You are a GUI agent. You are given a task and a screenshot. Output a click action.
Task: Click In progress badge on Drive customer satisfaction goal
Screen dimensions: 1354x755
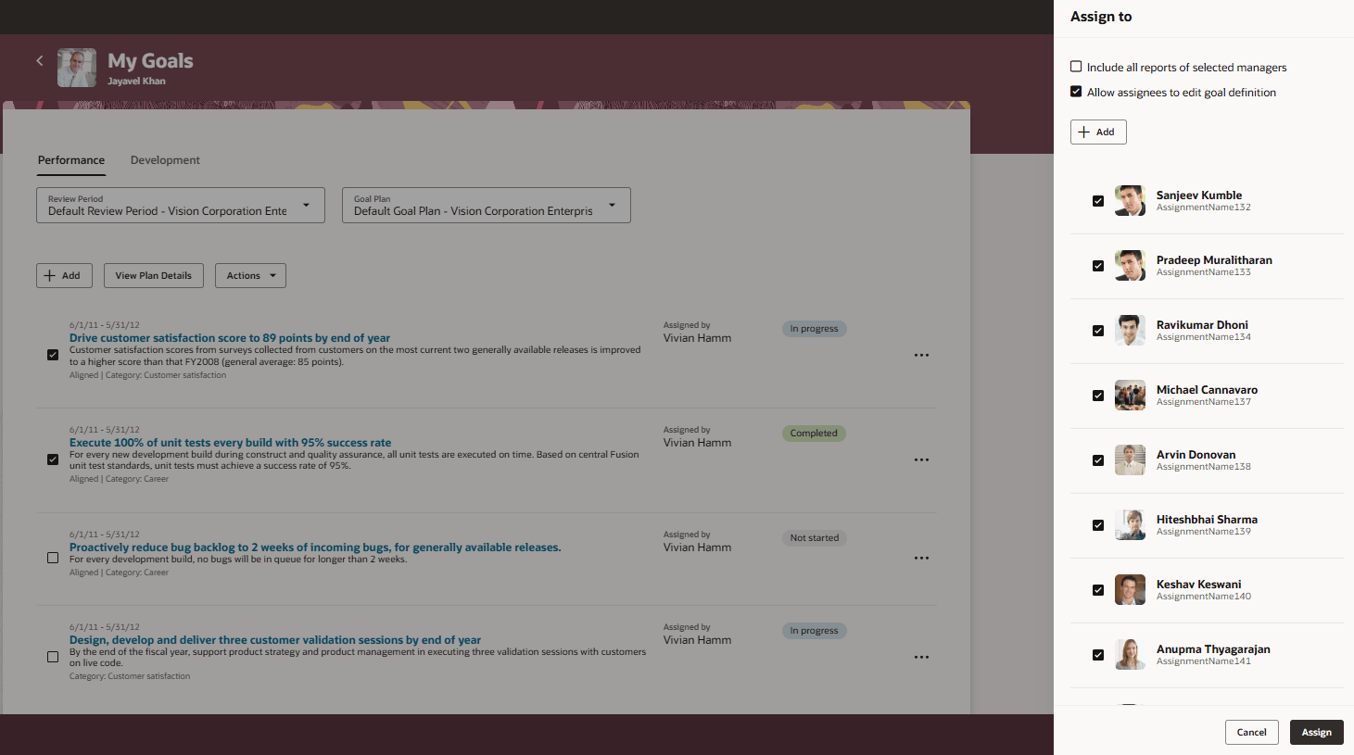click(814, 329)
